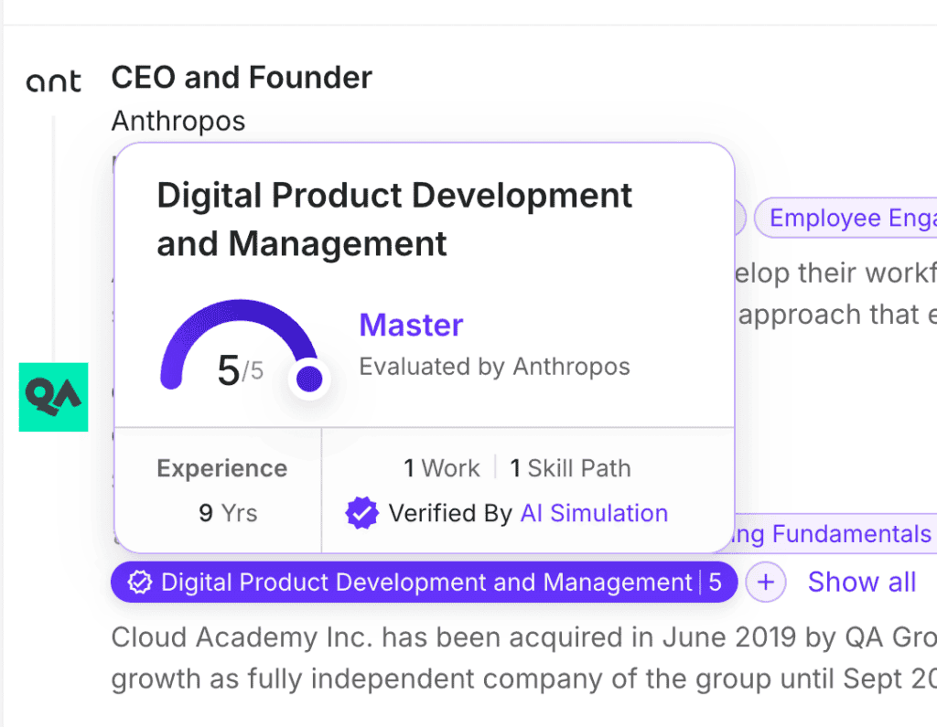Click the 5/5 skill gauge knob
937x727 pixels.
(x=309, y=379)
